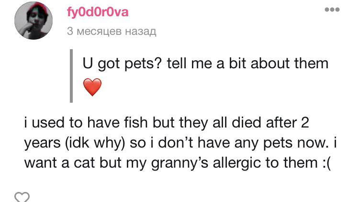The width and height of the screenshot is (359, 202).
Task: Click the word 'fish' in the answer
Action: 136,122
